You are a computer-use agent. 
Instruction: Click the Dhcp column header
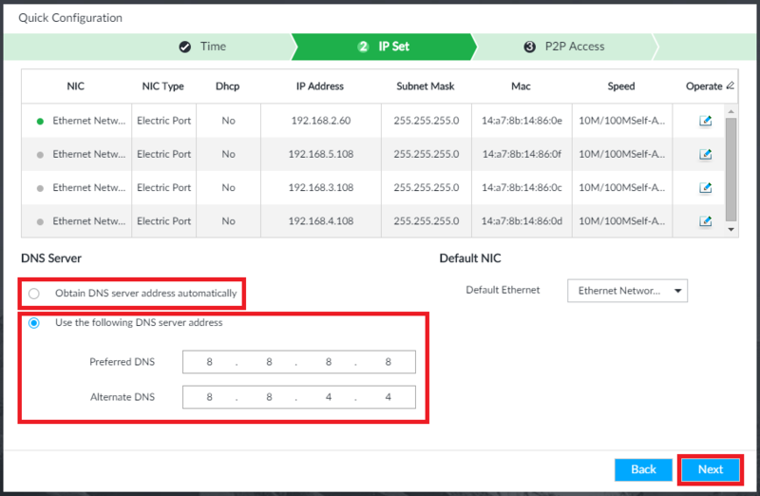coord(228,86)
